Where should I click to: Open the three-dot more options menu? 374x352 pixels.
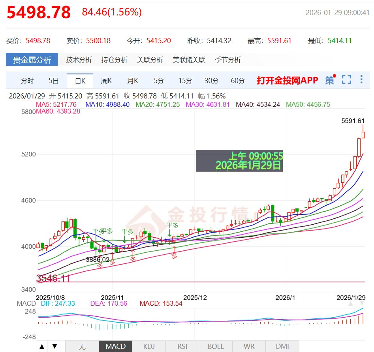[361, 79]
